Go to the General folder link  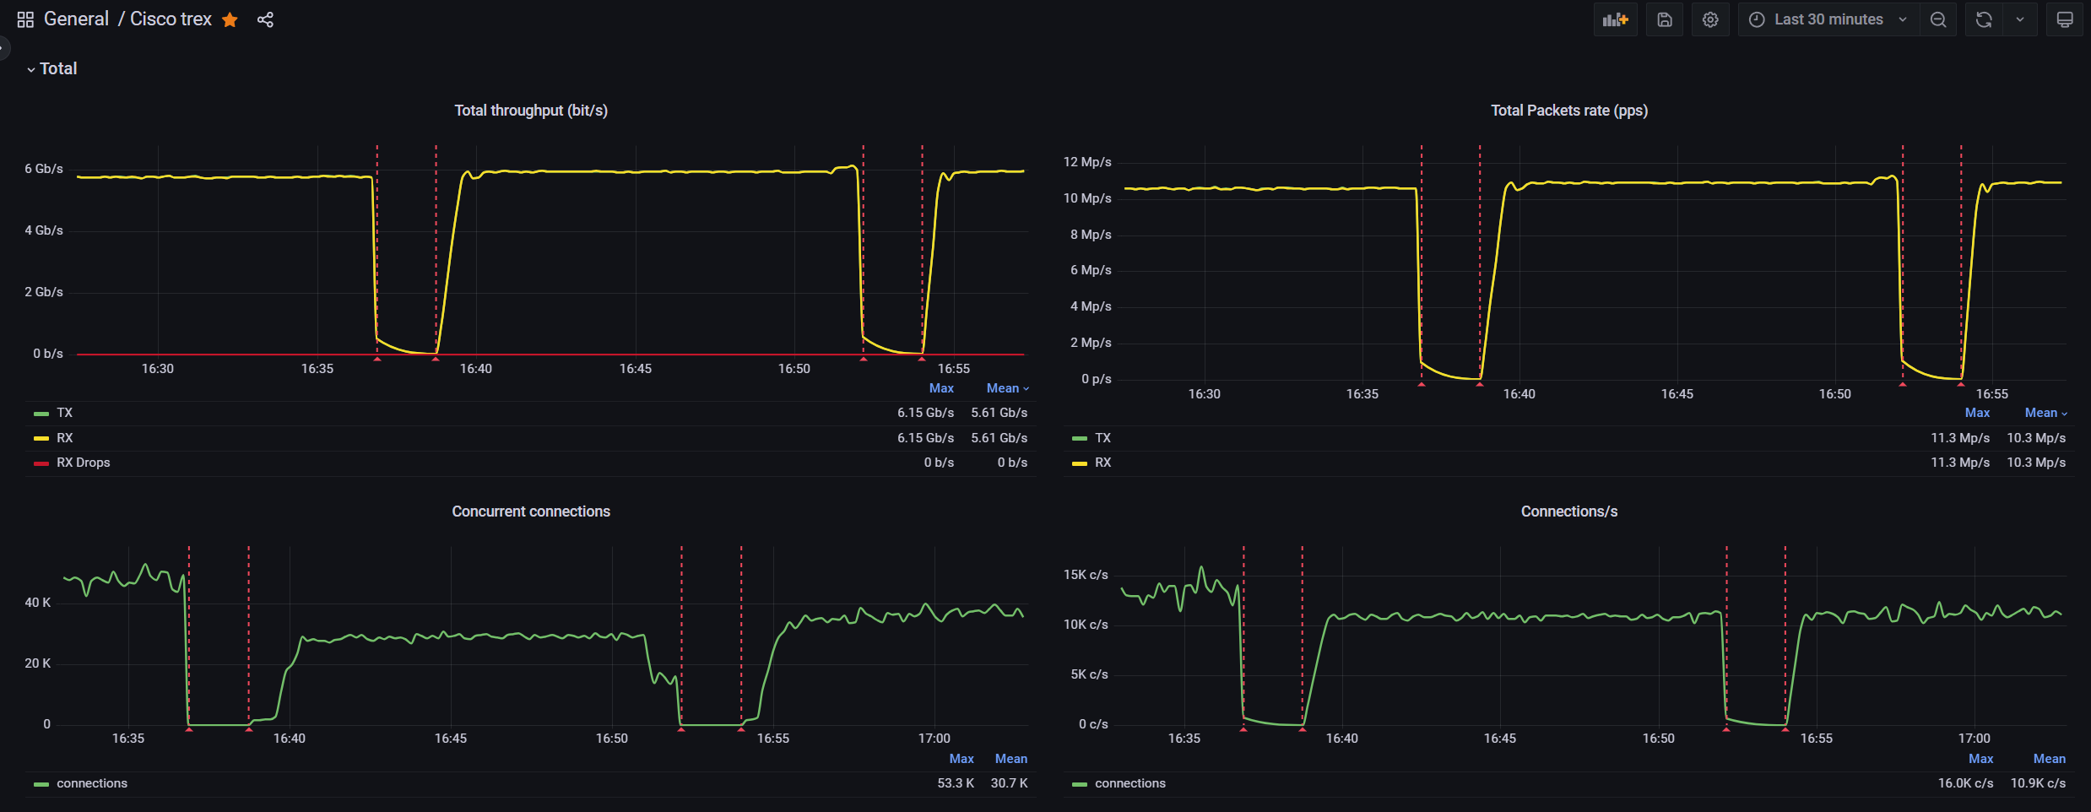[x=76, y=19]
